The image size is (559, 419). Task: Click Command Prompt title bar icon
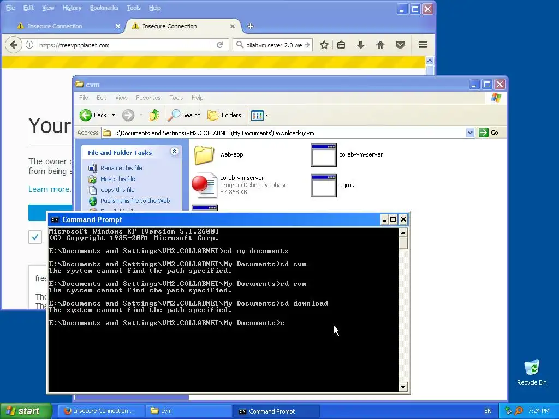[x=55, y=219]
